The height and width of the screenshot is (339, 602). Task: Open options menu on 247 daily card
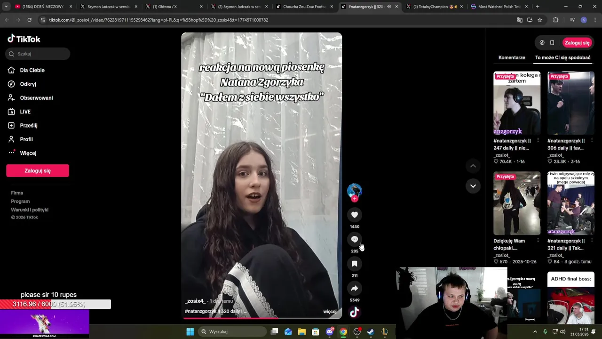[538, 140]
